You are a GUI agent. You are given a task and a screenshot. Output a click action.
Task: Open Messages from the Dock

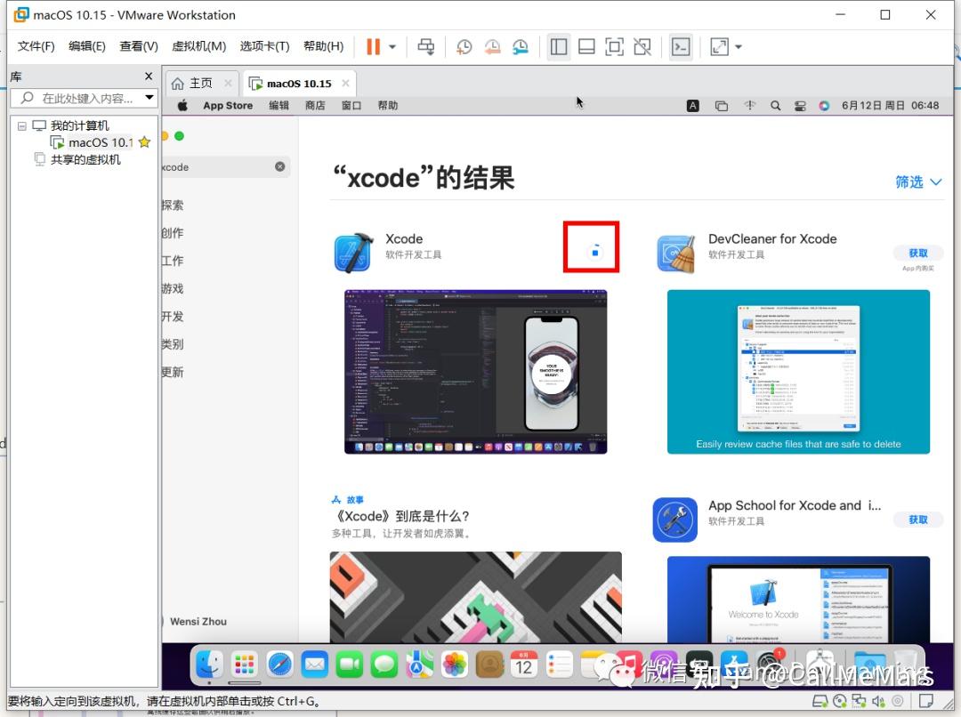384,665
